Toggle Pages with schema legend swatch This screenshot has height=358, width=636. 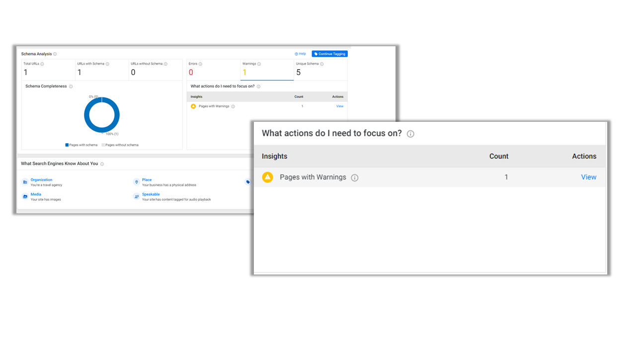click(x=67, y=145)
